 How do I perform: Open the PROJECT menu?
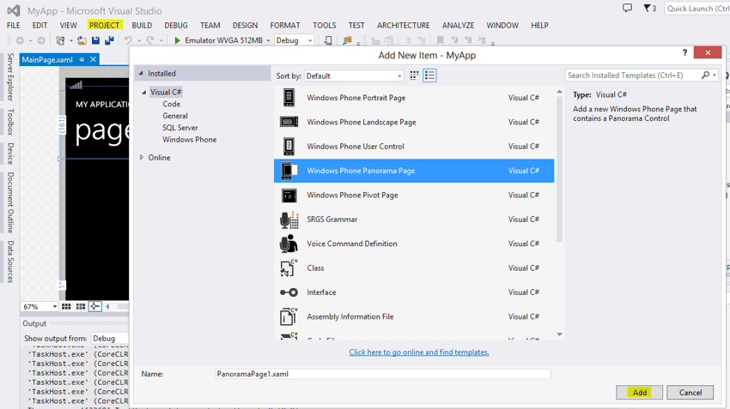104,26
